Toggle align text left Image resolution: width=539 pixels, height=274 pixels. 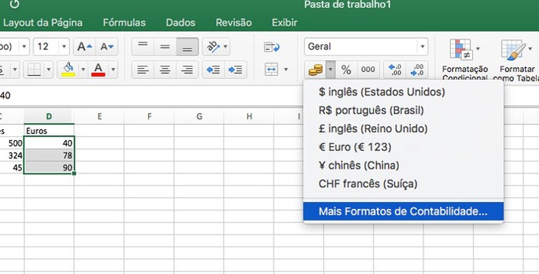(x=143, y=69)
